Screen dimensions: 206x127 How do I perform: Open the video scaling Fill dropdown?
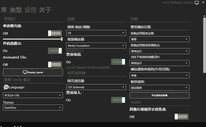(96, 33)
